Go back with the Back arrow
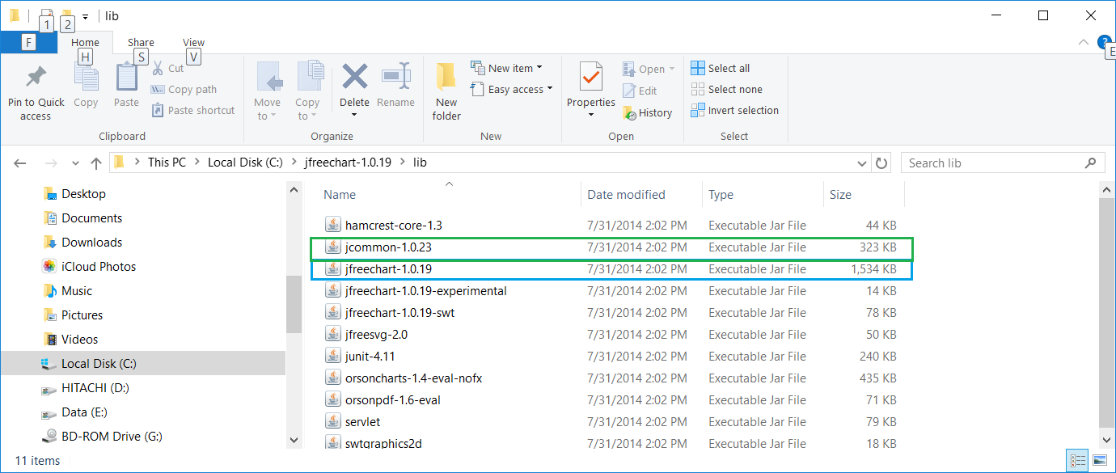The height and width of the screenshot is (473, 1116). pyautogui.click(x=21, y=163)
